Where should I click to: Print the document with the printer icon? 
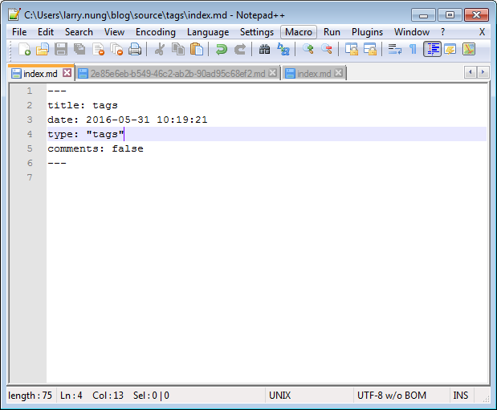pyautogui.click(x=135, y=50)
